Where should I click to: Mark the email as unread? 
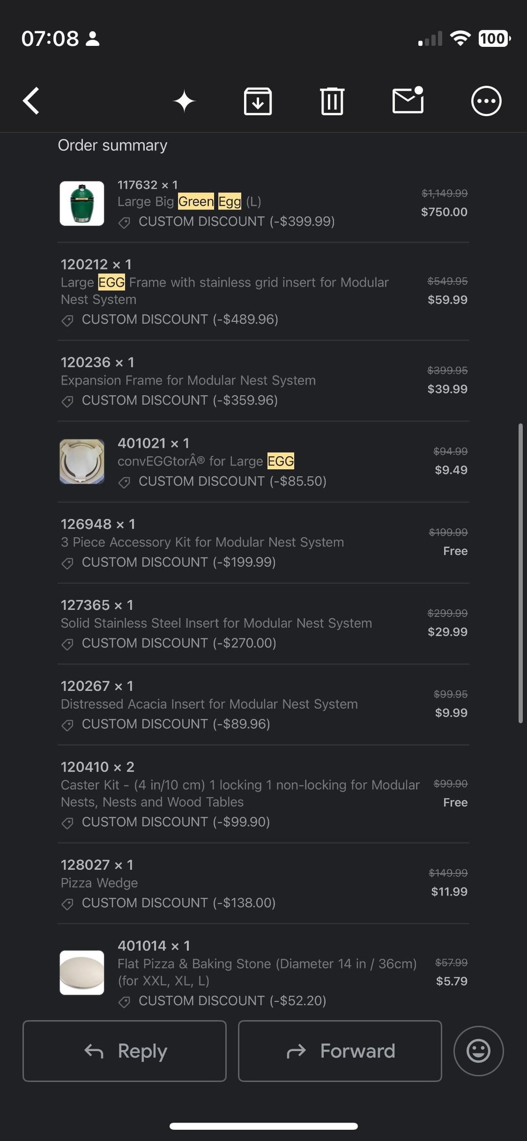pyautogui.click(x=407, y=101)
